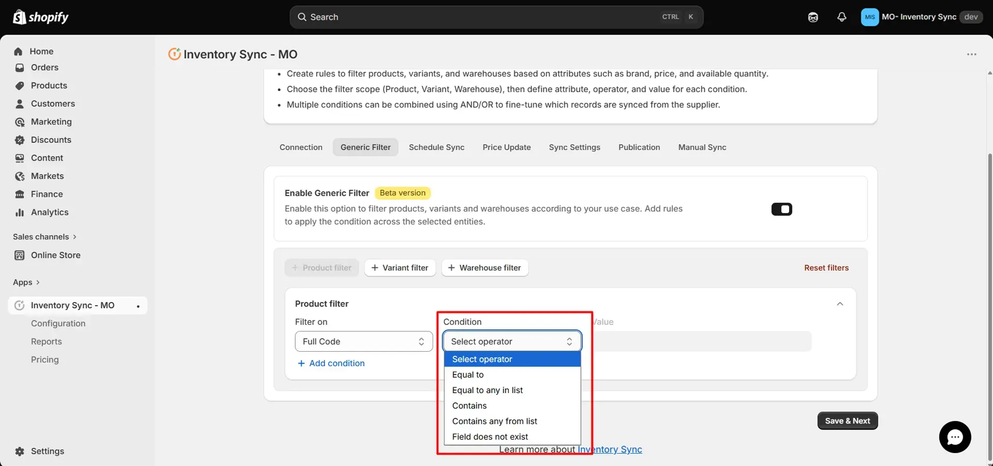Screen dimensions: 993x466
Task: Choose 'Contains any from list' option
Action: pos(512,421)
